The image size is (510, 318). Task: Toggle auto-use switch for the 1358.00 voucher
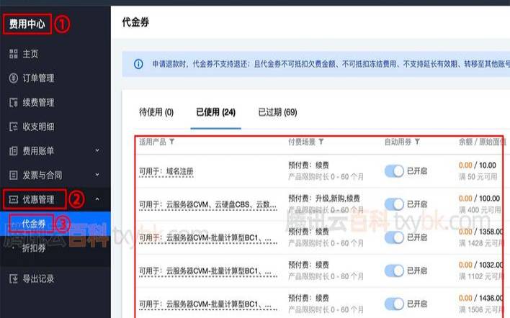pyautogui.click(x=394, y=237)
